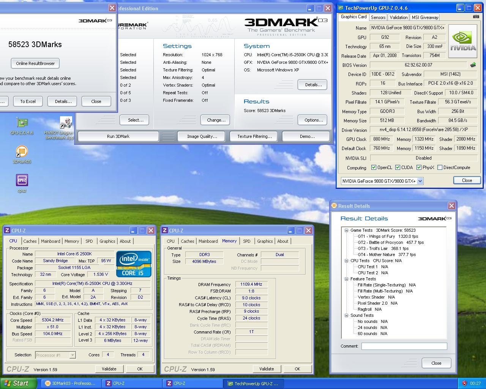Open the Start menu
Viewport: 486px width, 389px height.
coord(19,383)
